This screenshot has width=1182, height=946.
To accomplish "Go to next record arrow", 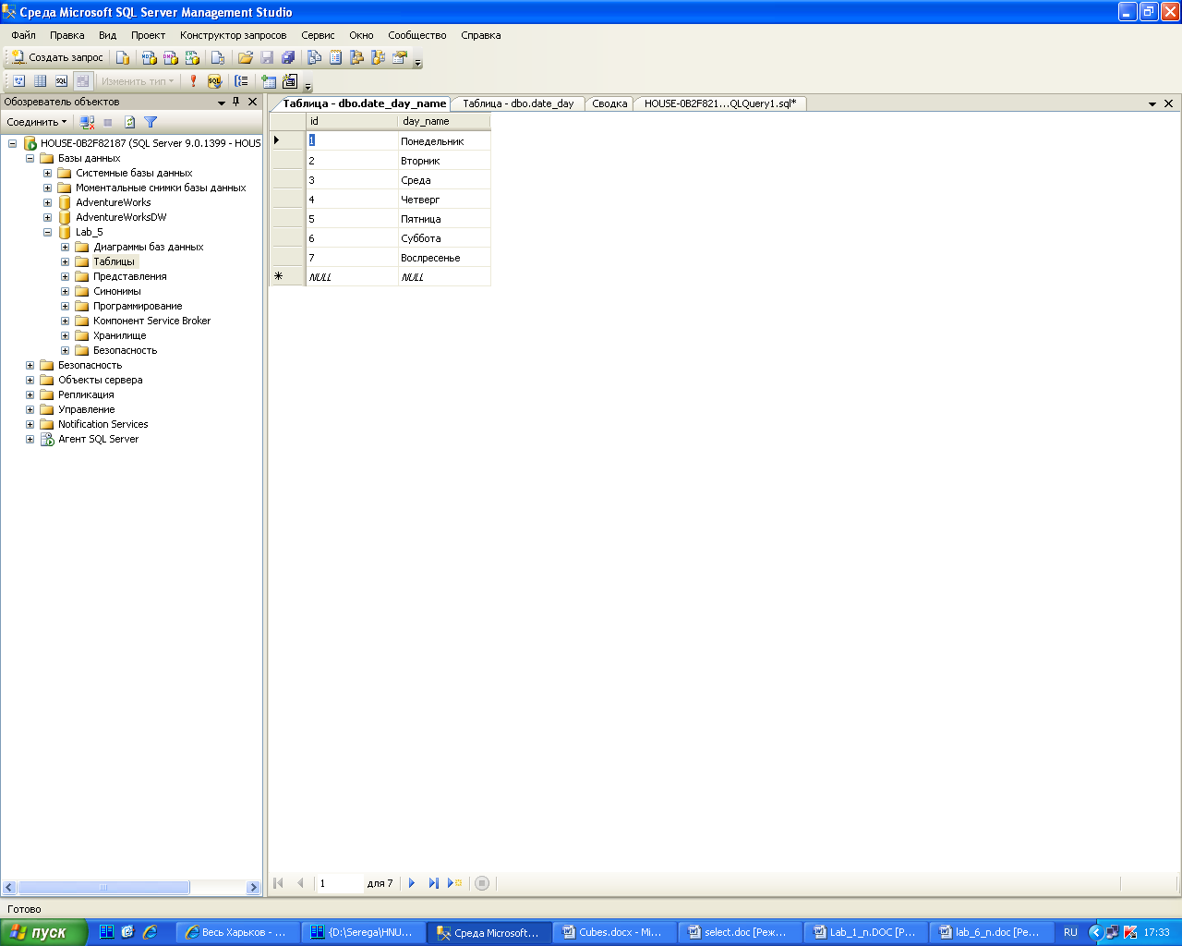I will [x=412, y=883].
